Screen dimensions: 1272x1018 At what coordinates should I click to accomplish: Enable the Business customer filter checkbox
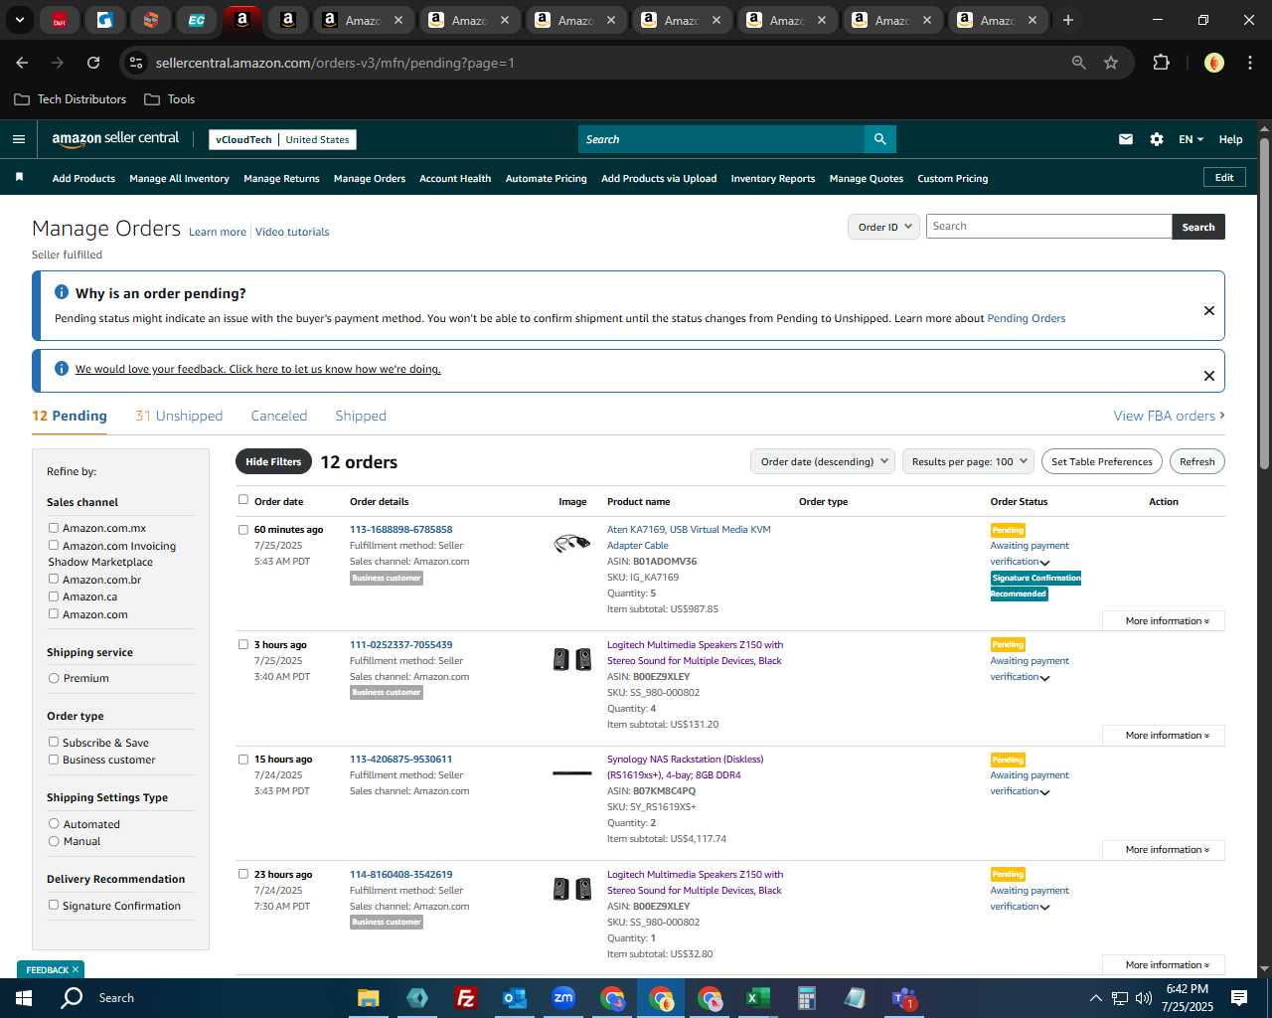click(x=54, y=760)
